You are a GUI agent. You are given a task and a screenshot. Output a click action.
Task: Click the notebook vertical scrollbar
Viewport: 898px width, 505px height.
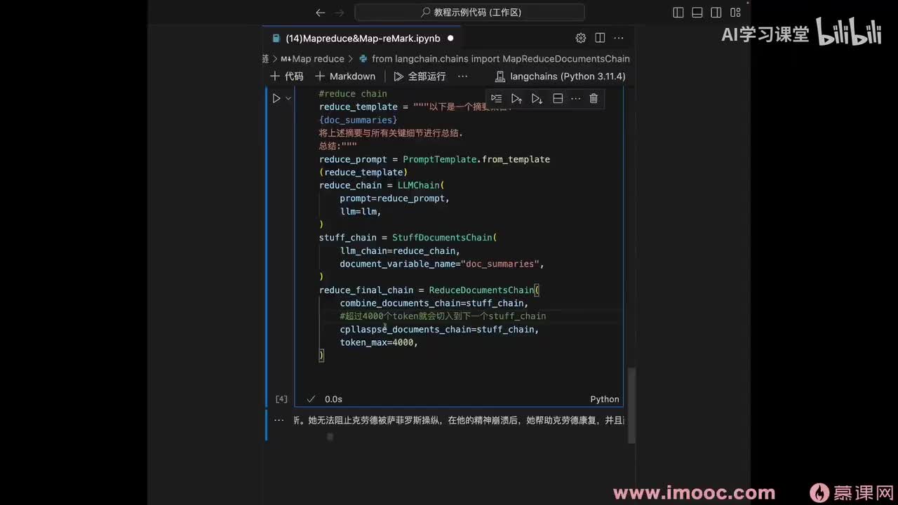[631, 404]
